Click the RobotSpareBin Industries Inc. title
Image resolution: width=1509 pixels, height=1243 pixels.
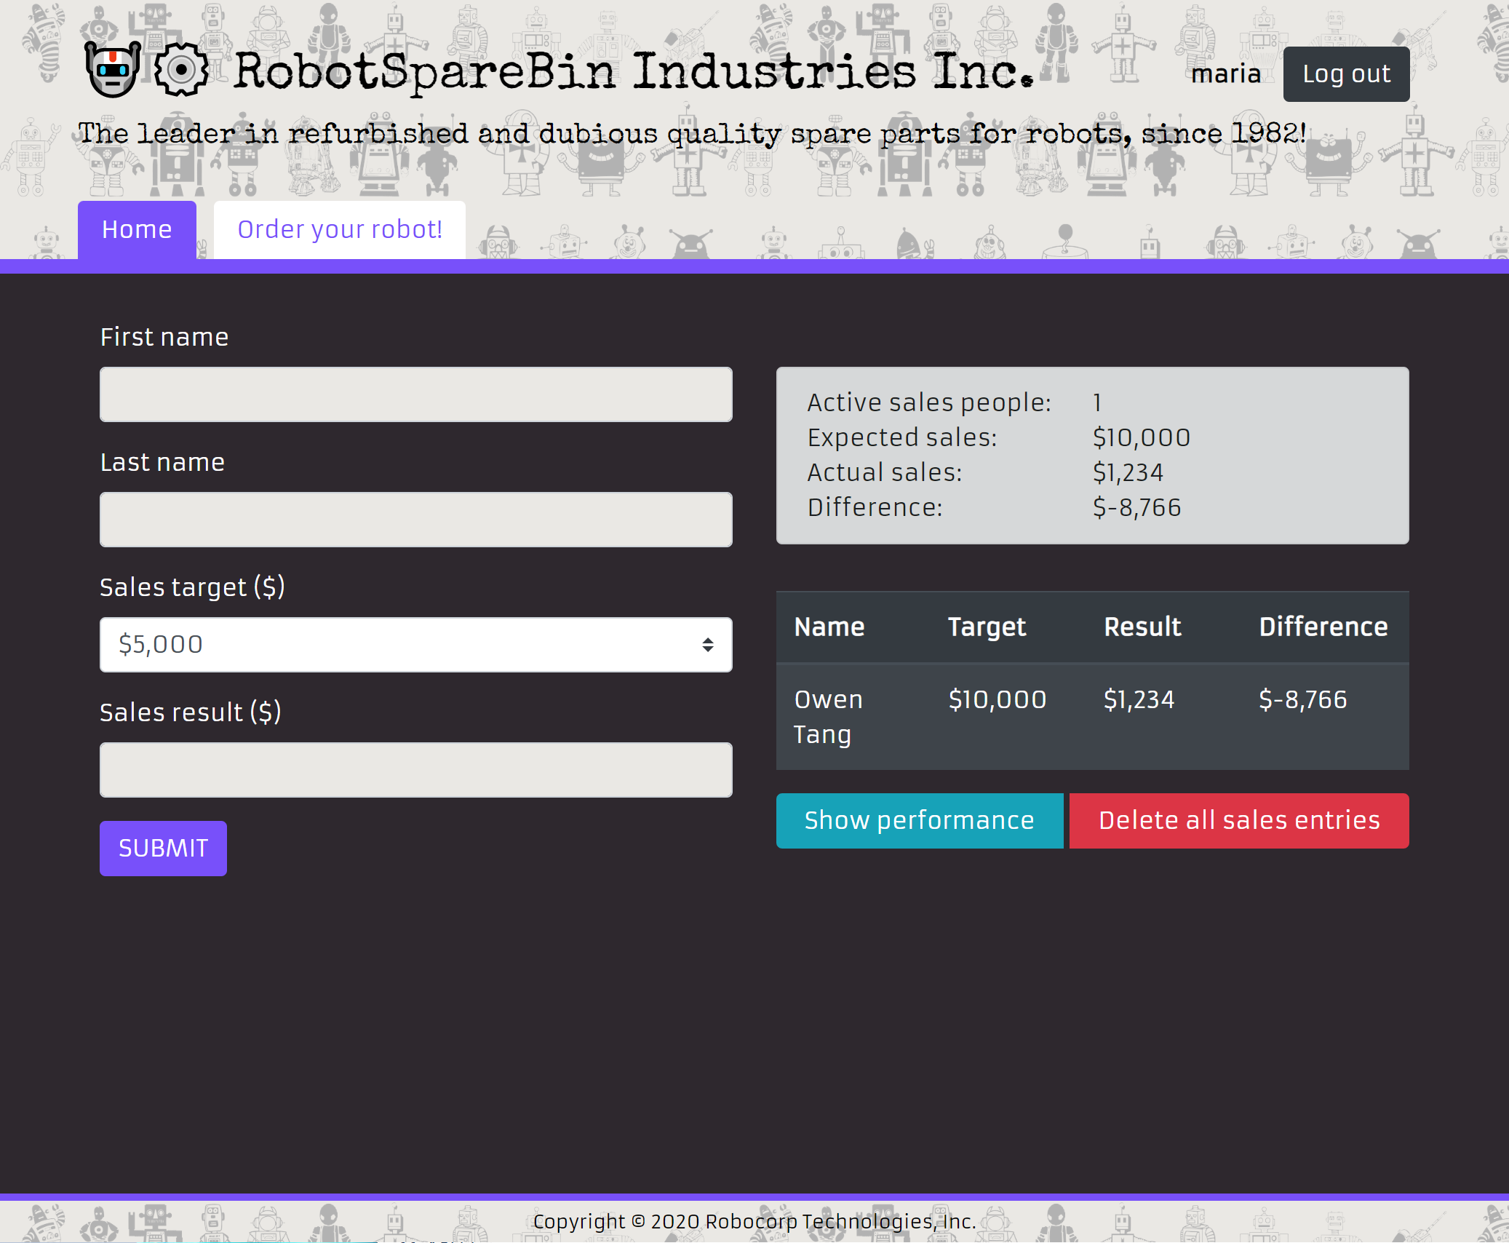(633, 71)
